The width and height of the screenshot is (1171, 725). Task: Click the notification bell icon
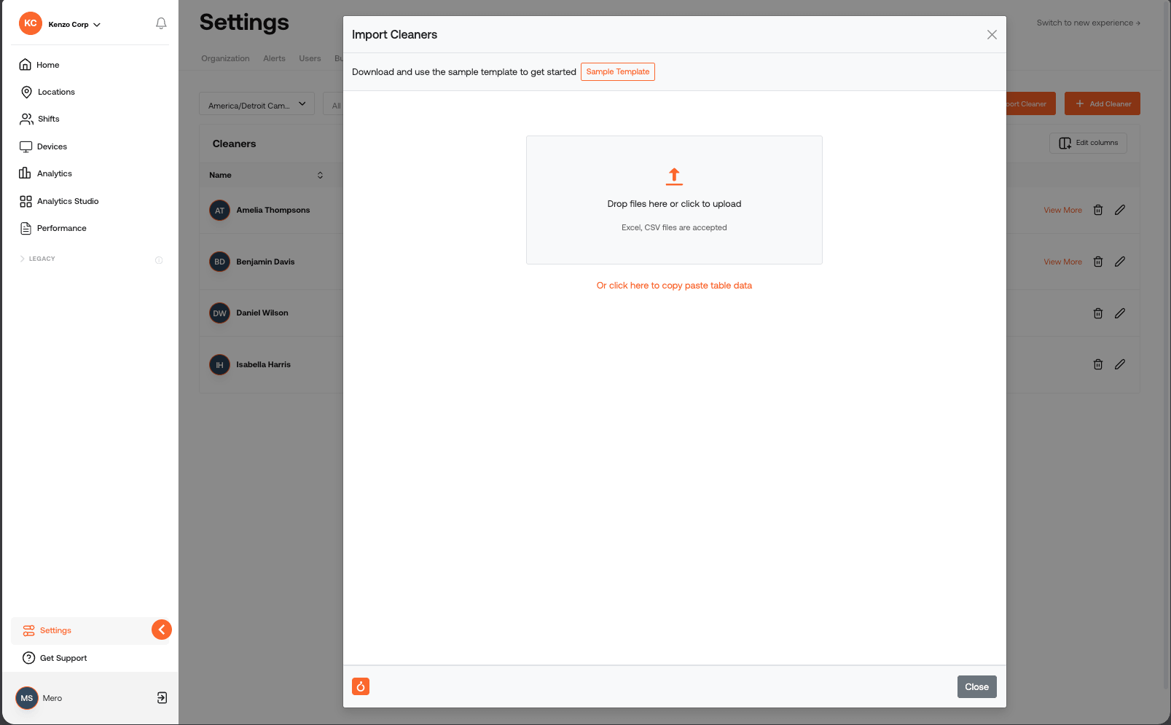tap(161, 23)
